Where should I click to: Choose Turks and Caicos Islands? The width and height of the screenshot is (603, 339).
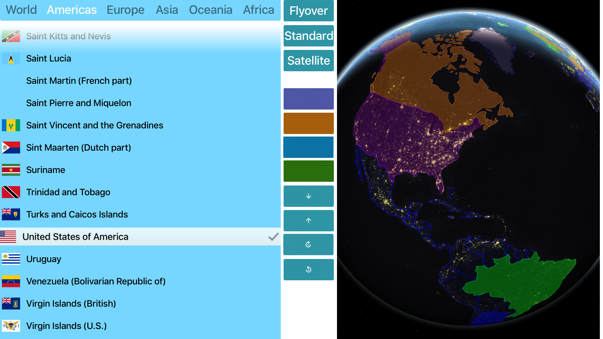[x=140, y=214]
